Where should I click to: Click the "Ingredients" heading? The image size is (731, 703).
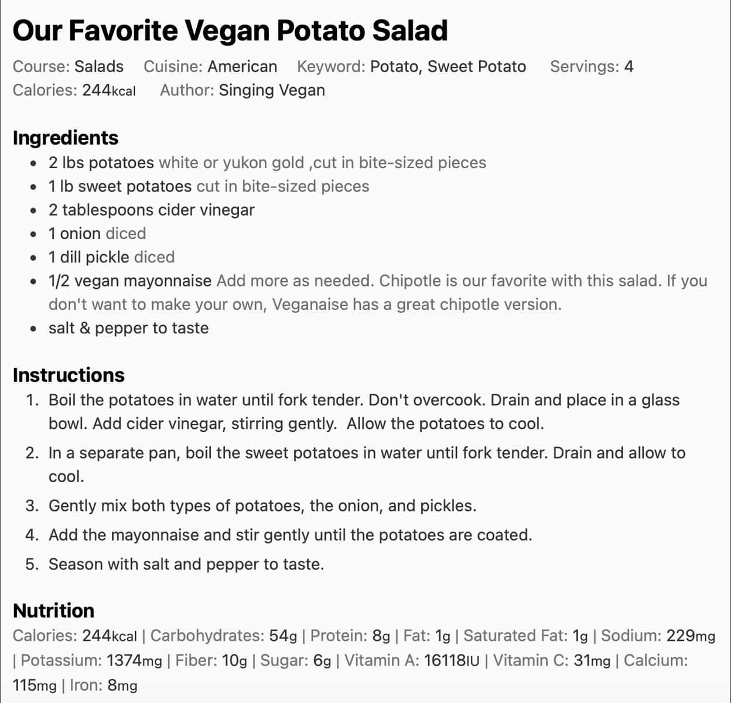pyautogui.click(x=66, y=138)
